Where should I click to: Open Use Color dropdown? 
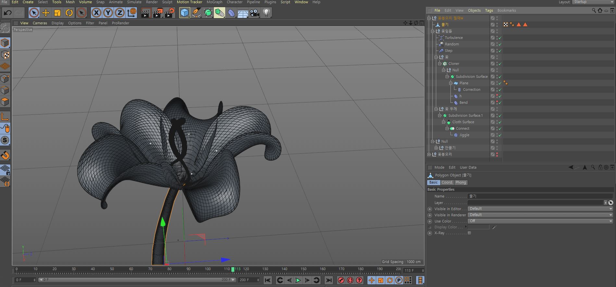click(540, 221)
